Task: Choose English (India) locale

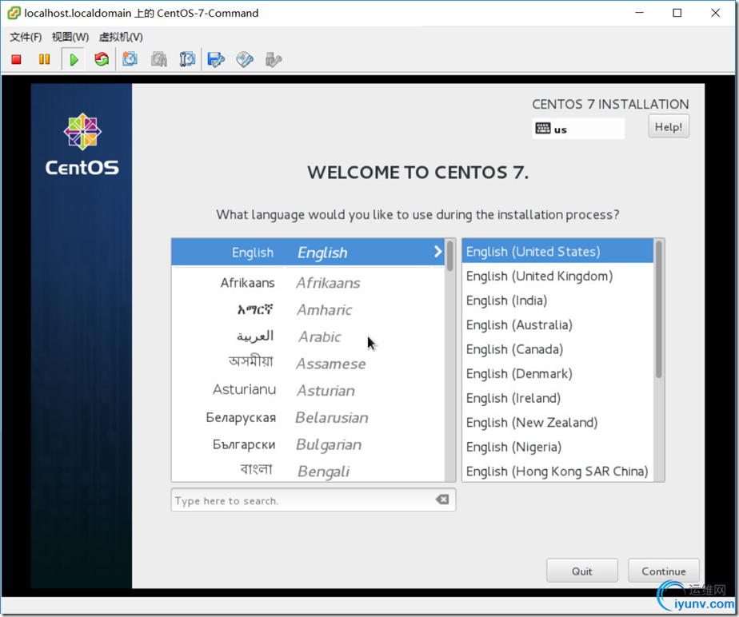Action: pos(558,301)
